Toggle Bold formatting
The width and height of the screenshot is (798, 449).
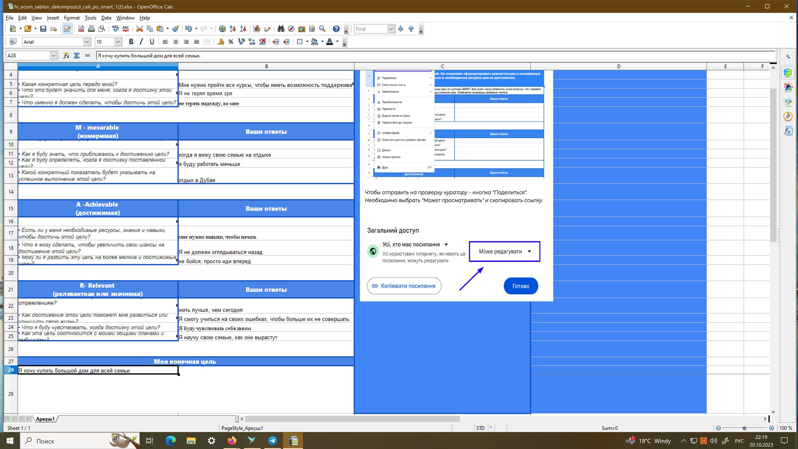(131, 42)
